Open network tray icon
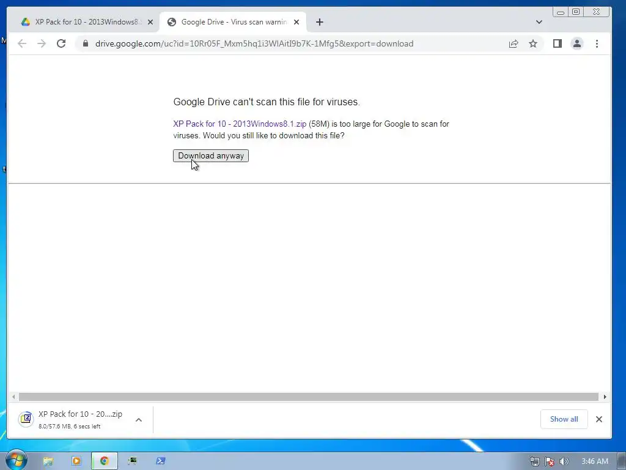Image resolution: width=626 pixels, height=470 pixels. [x=534, y=461]
